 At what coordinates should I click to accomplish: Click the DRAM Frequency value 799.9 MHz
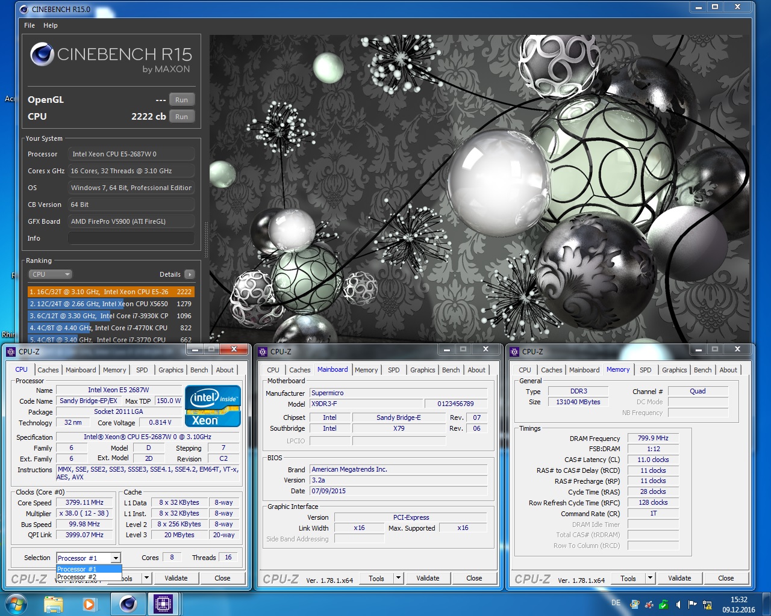point(654,439)
